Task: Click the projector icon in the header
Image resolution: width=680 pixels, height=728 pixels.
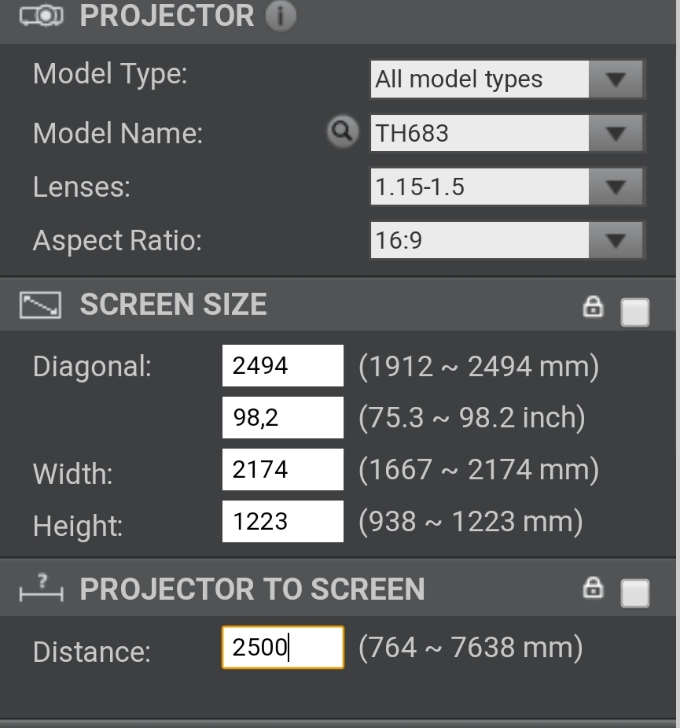Action: tap(39, 17)
